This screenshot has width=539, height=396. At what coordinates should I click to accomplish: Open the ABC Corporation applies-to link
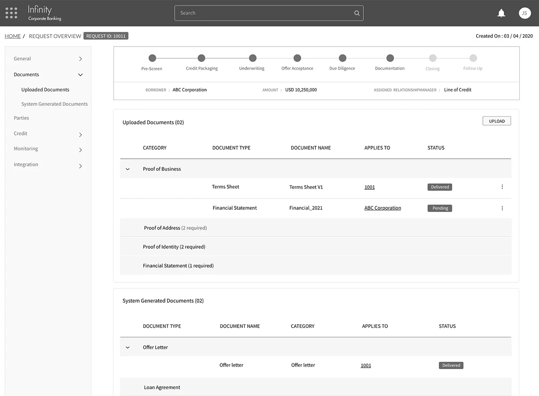[x=383, y=208]
